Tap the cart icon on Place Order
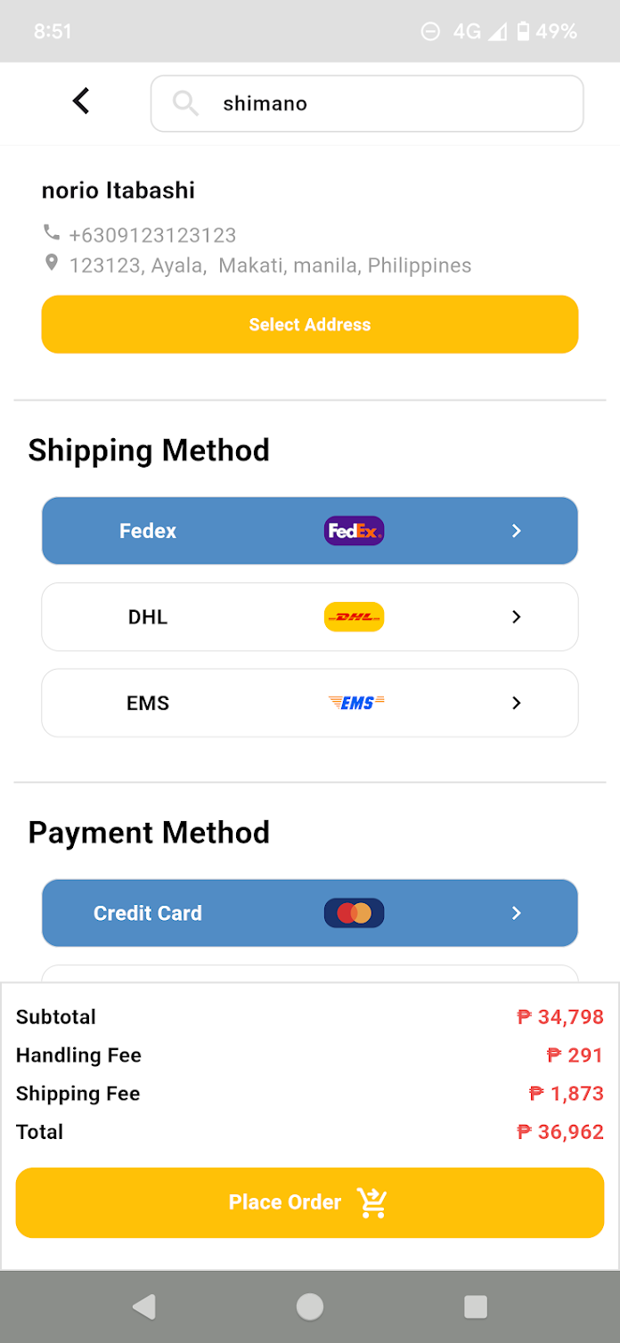The width and height of the screenshot is (620, 1343). click(372, 1202)
